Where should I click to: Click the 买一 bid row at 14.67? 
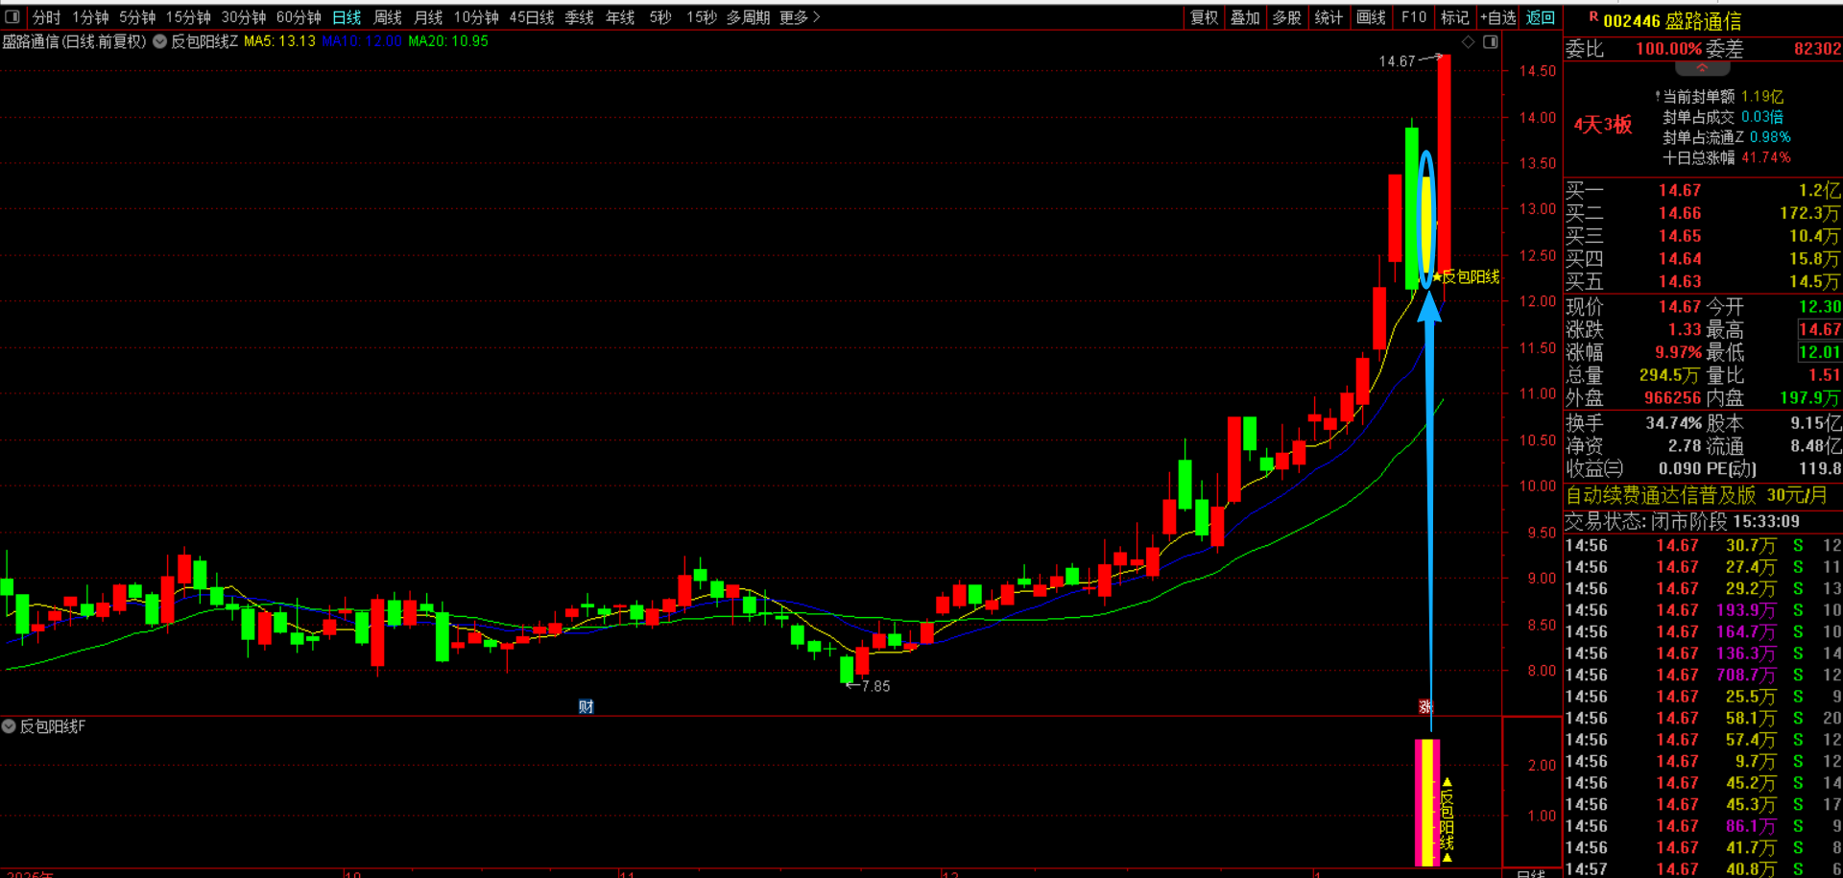tap(1703, 191)
